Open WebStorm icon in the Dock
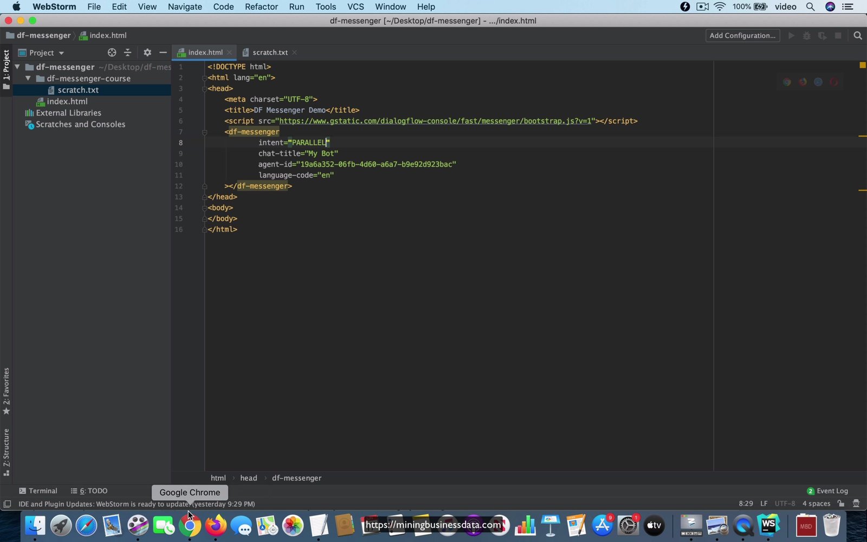Image resolution: width=867 pixels, height=542 pixels. coord(769,525)
